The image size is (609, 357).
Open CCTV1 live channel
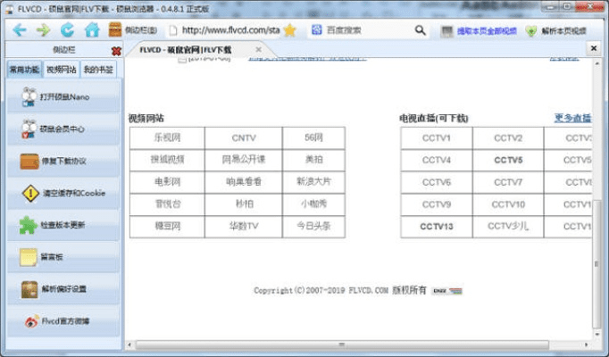(x=437, y=137)
